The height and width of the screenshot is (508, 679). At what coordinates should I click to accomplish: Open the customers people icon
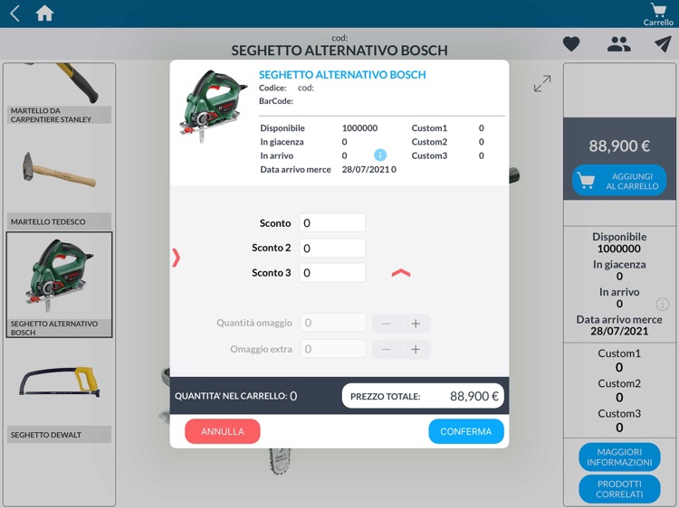tap(619, 43)
